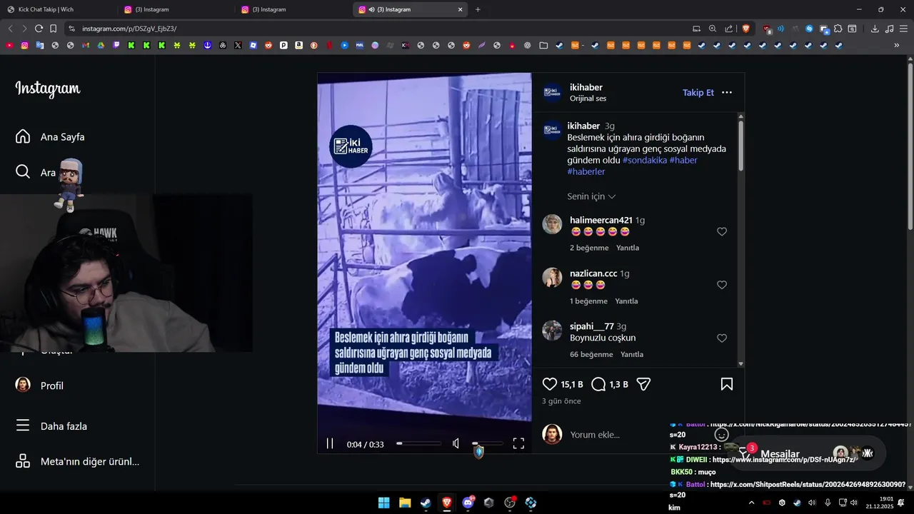Image resolution: width=914 pixels, height=514 pixels.
Task: Like halimeercan421's comment
Action: [722, 231]
